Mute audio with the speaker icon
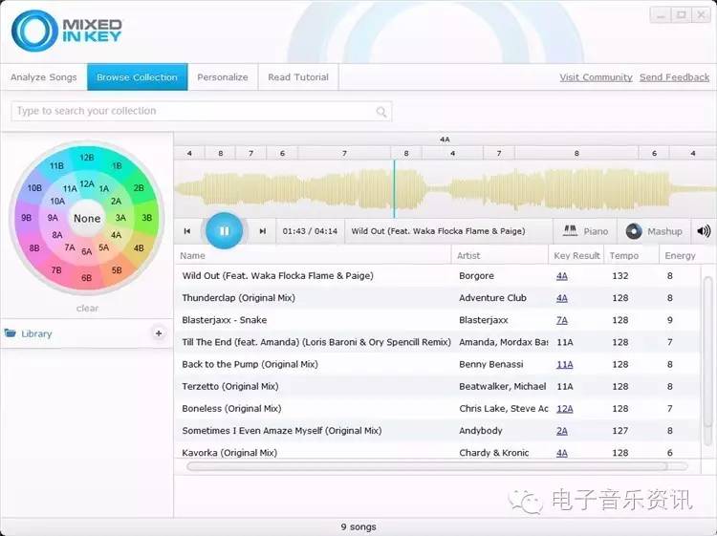This screenshot has width=717, height=536. (704, 231)
